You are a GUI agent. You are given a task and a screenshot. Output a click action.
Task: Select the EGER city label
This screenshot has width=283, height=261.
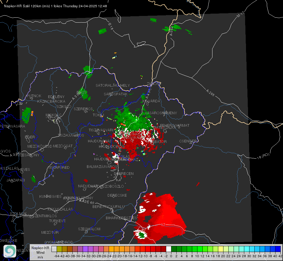pyautogui.click(x=30, y=137)
